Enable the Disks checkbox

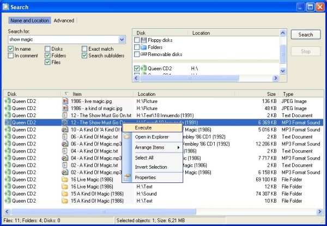(47, 49)
